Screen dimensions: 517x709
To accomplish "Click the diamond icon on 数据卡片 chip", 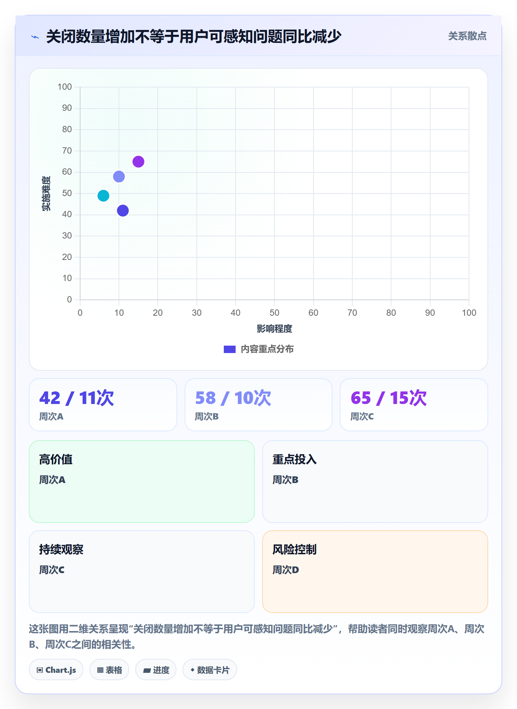I will [192, 670].
